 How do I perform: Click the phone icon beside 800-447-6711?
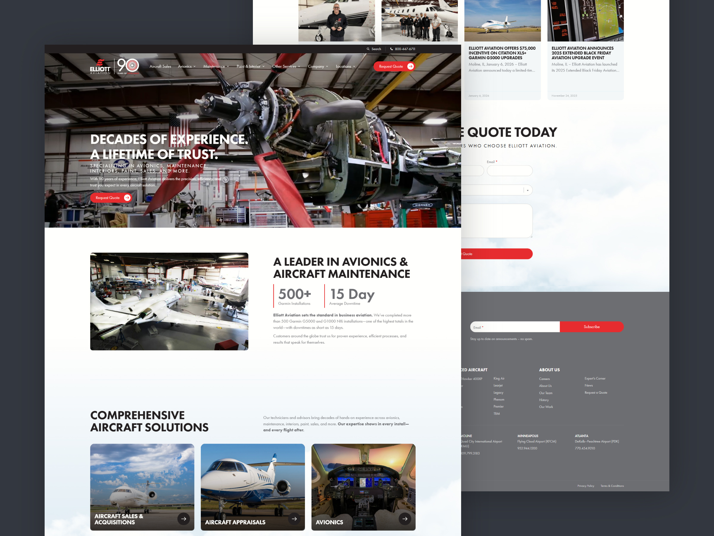392,49
